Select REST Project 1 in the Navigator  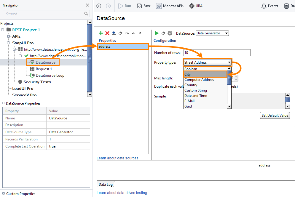[26, 30]
